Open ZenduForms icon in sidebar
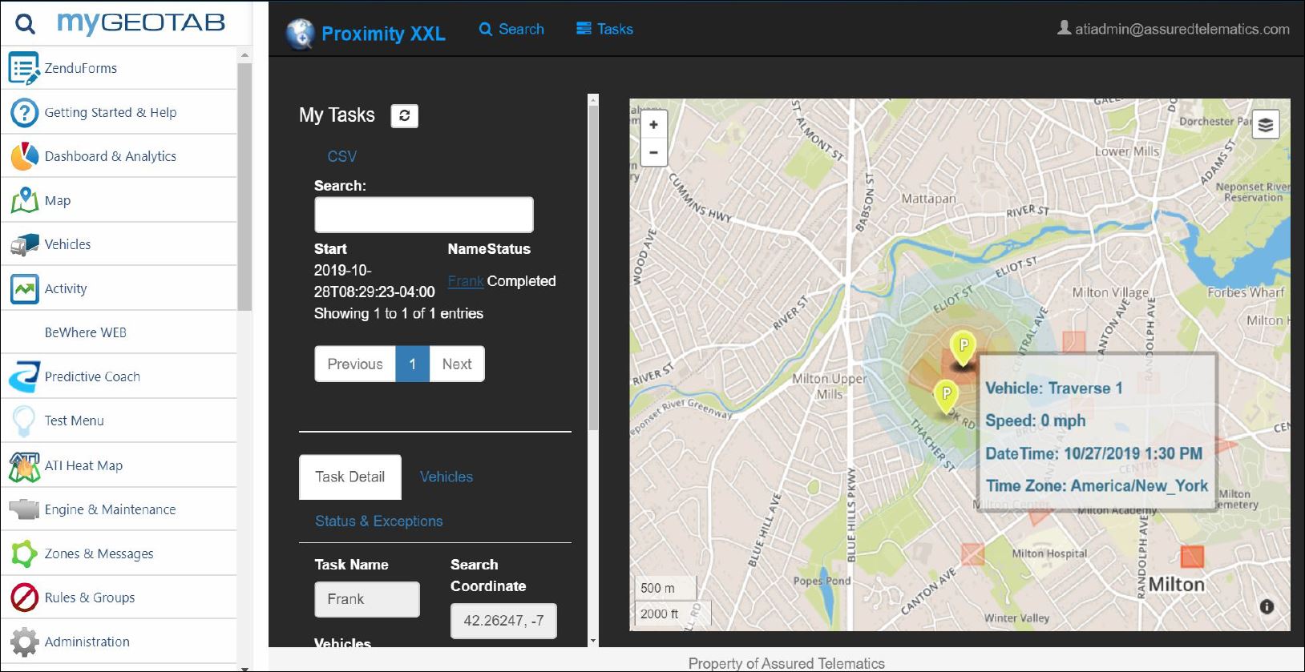The image size is (1305, 672). coord(24,68)
